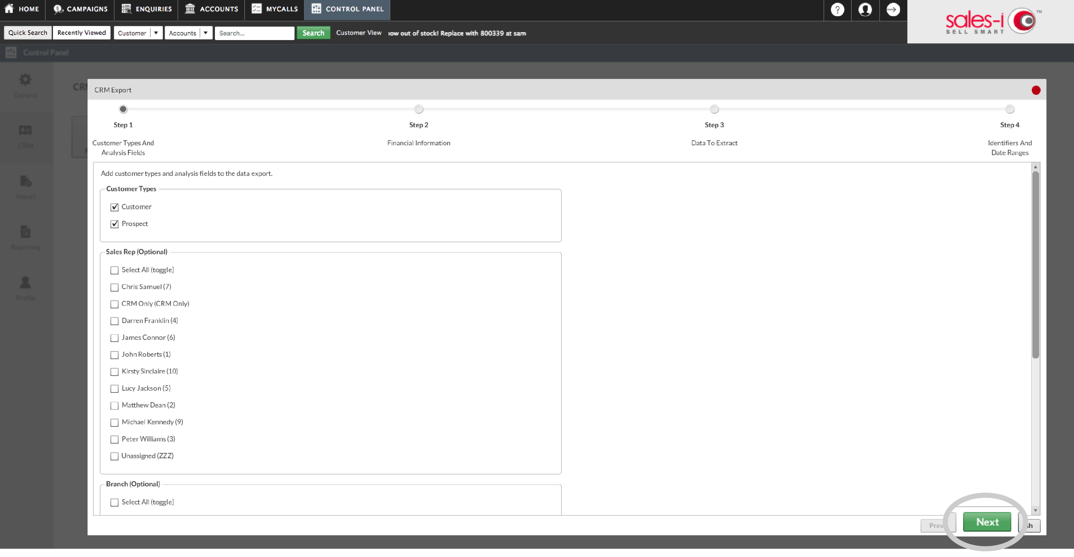This screenshot has width=1074, height=557.
Task: Click the sales-i logo
Action: (993, 22)
